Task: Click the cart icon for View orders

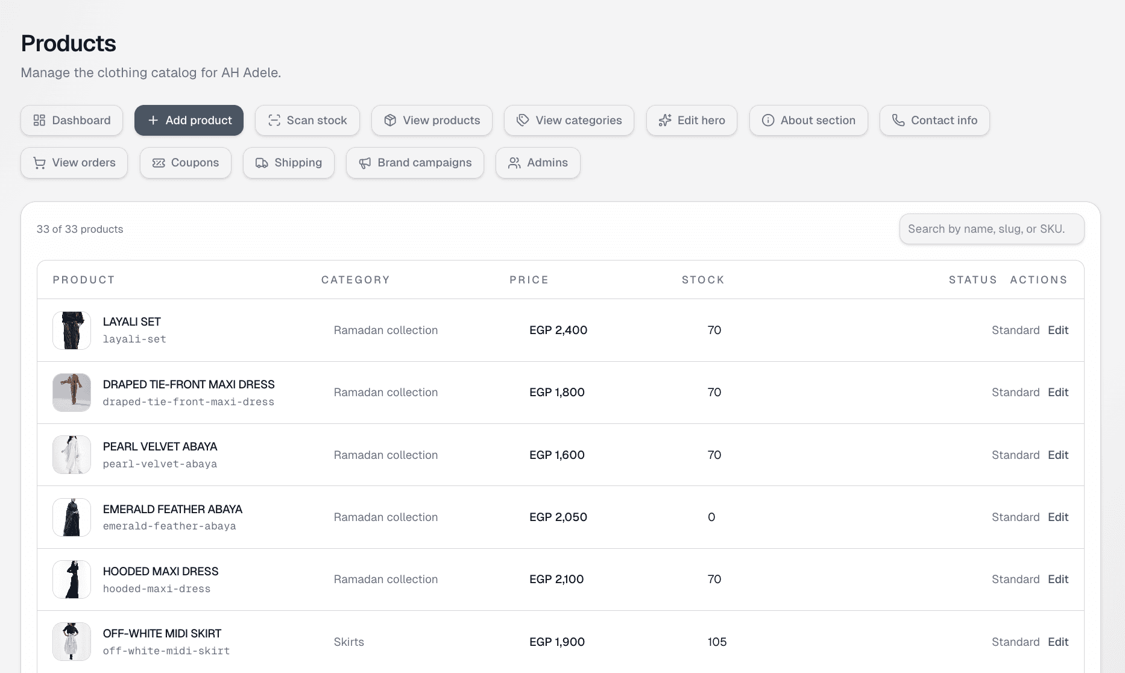Action: tap(39, 163)
